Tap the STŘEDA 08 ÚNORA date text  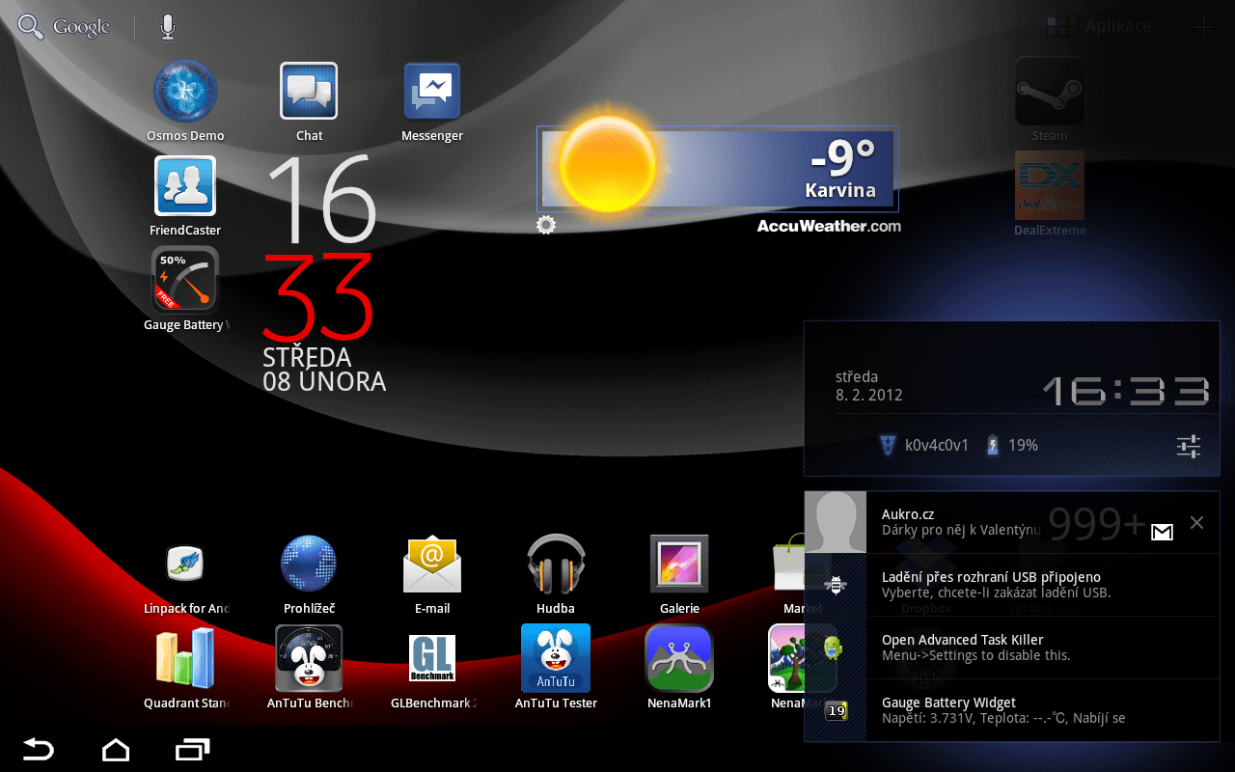324,369
